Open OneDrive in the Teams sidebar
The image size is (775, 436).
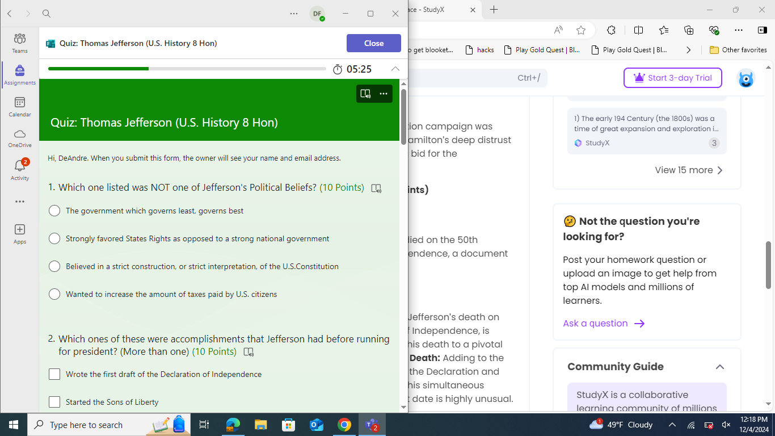[20, 139]
